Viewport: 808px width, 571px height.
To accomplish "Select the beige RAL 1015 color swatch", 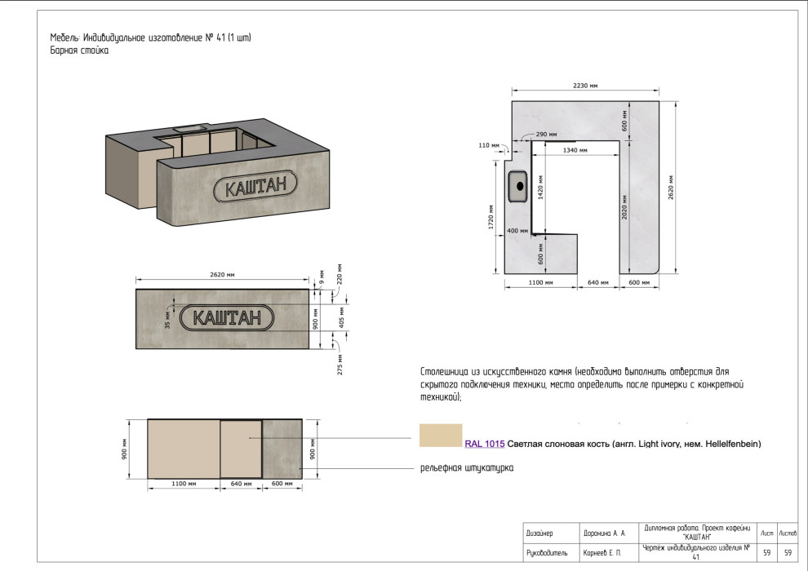I will point(440,436).
